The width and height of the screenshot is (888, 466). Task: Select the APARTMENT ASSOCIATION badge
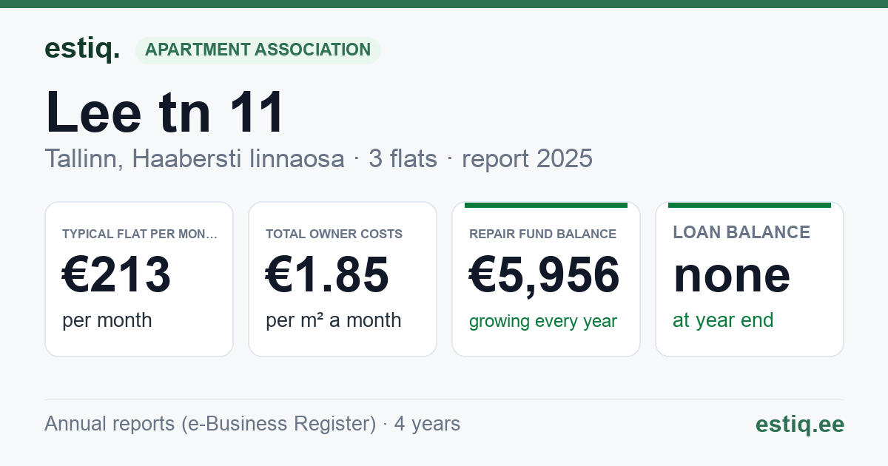point(258,50)
